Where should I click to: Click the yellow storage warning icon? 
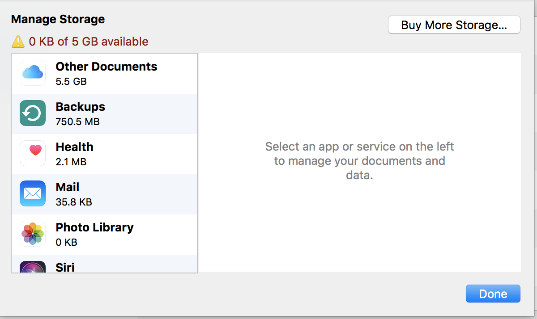pos(18,42)
